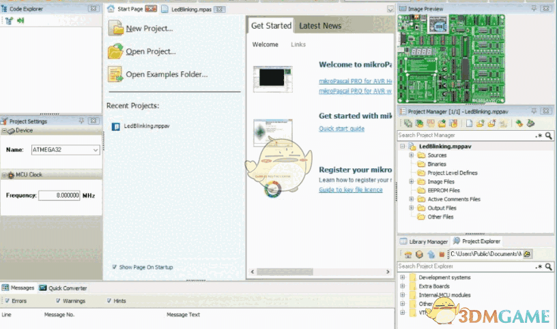Click the blue up-arrow icon in Project Explorer
557x329 pixels.
[431, 254]
